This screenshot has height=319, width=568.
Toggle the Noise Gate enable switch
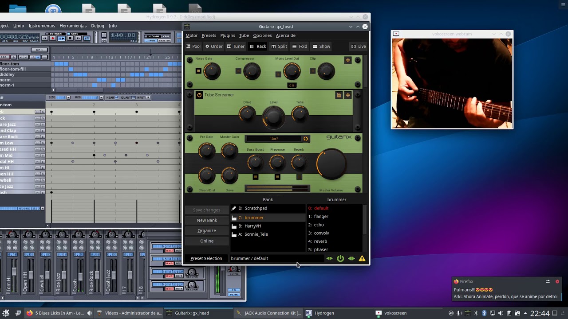tap(198, 71)
